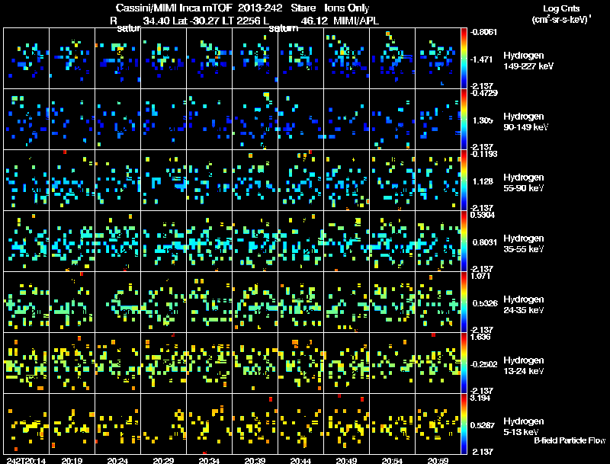
Task: Click the Hydrogen 55-90 keV color bar
Action: click(x=464, y=180)
